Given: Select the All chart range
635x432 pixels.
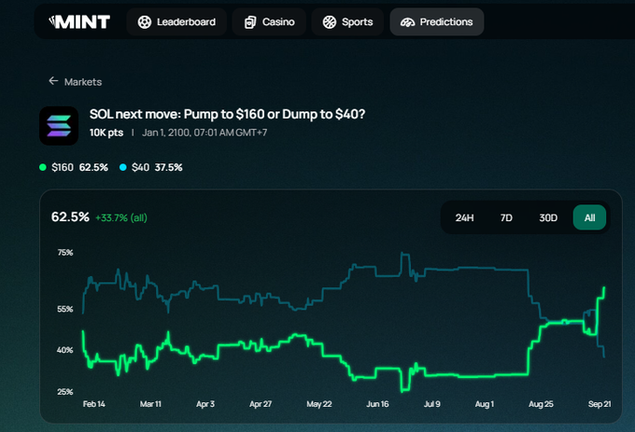Looking at the screenshot, I should (589, 217).
